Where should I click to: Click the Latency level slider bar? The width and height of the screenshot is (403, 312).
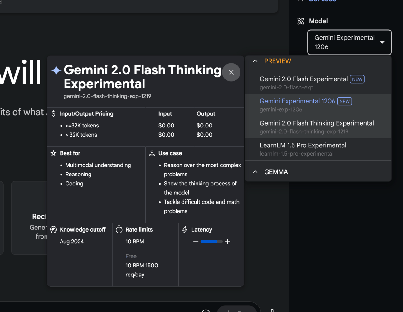(211, 242)
